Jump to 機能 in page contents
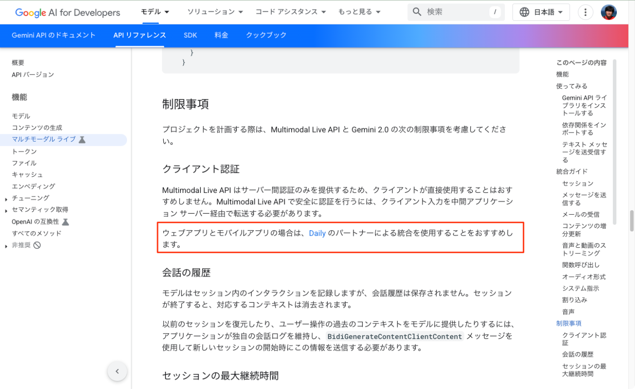 tap(562, 74)
